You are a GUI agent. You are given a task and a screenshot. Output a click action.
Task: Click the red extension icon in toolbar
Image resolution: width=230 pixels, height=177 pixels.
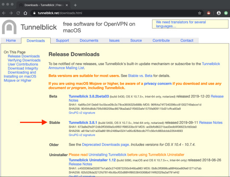tap(209, 13)
